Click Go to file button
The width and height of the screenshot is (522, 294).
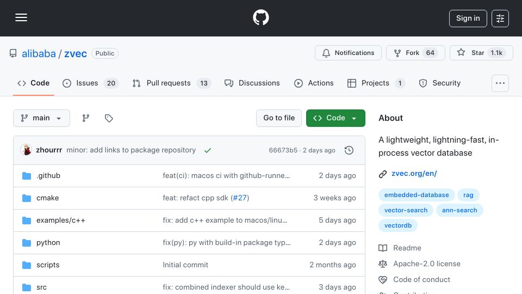click(279, 118)
